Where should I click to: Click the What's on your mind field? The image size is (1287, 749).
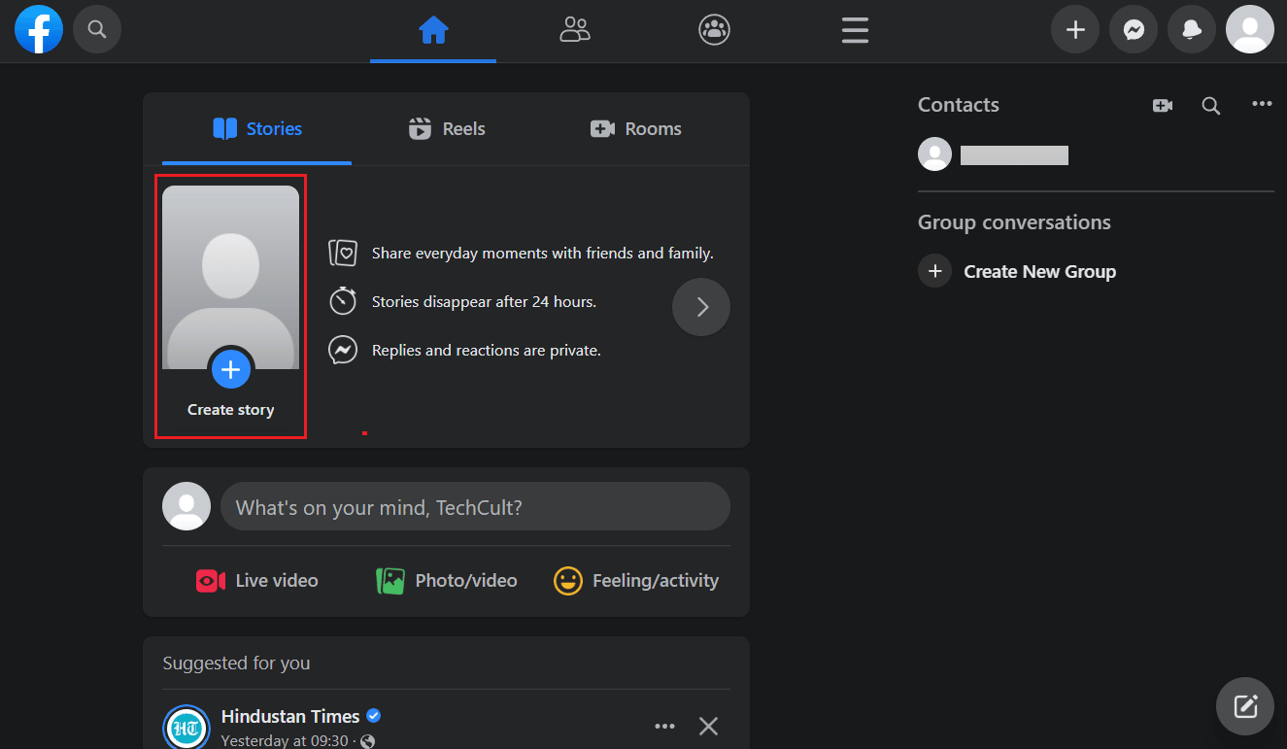tap(475, 507)
